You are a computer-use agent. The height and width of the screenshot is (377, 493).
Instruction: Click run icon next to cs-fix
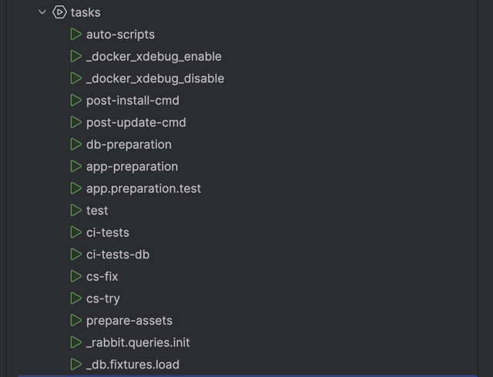click(x=75, y=276)
